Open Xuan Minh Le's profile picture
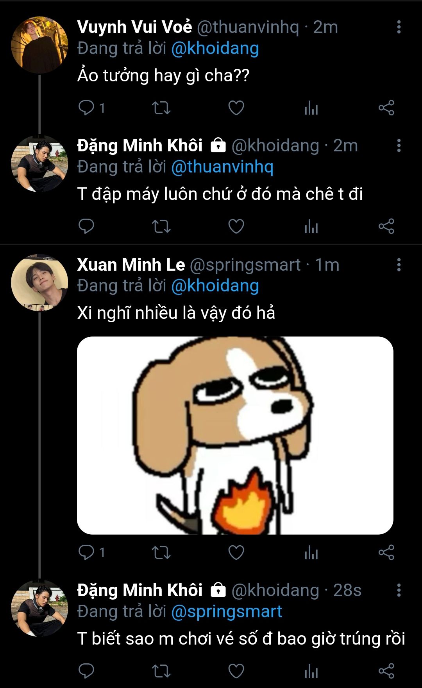 click(x=39, y=282)
